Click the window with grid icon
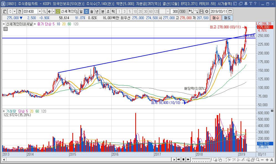 tap(215, 160)
